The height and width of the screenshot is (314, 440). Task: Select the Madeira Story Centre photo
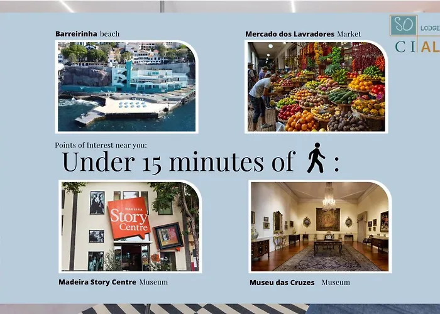[130, 227]
